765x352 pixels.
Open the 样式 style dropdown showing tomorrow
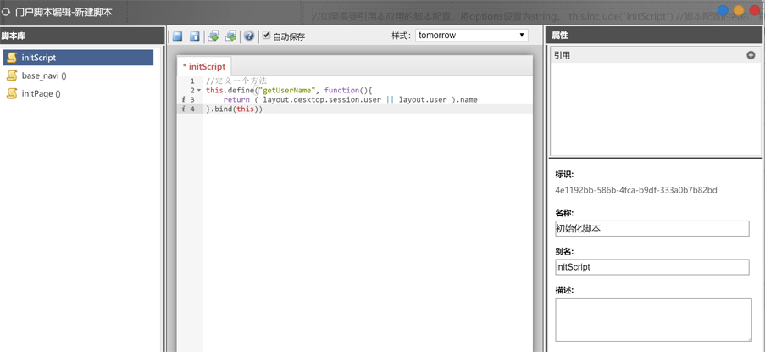[471, 36]
